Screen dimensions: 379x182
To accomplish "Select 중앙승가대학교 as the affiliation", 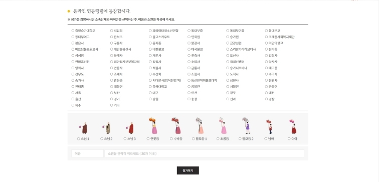I will click(73, 31).
